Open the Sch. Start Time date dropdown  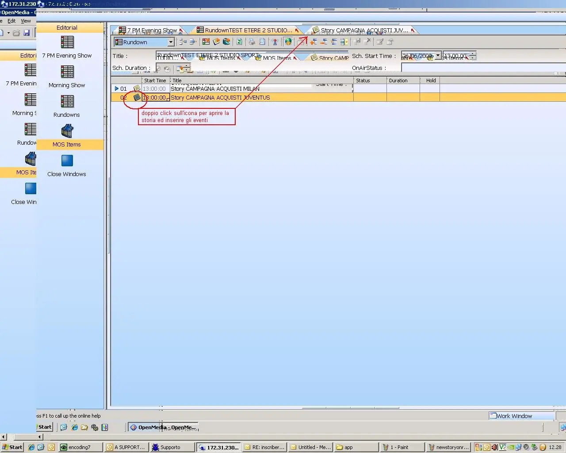pos(438,56)
